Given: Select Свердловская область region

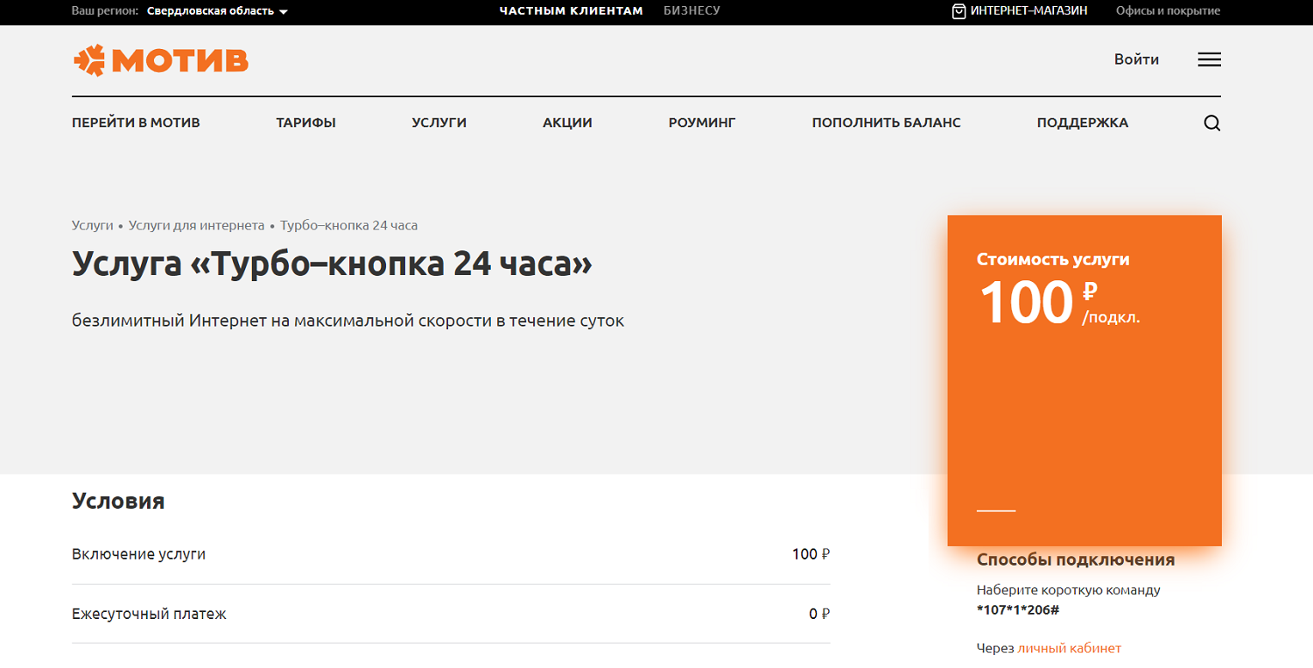Looking at the screenshot, I should point(210,11).
